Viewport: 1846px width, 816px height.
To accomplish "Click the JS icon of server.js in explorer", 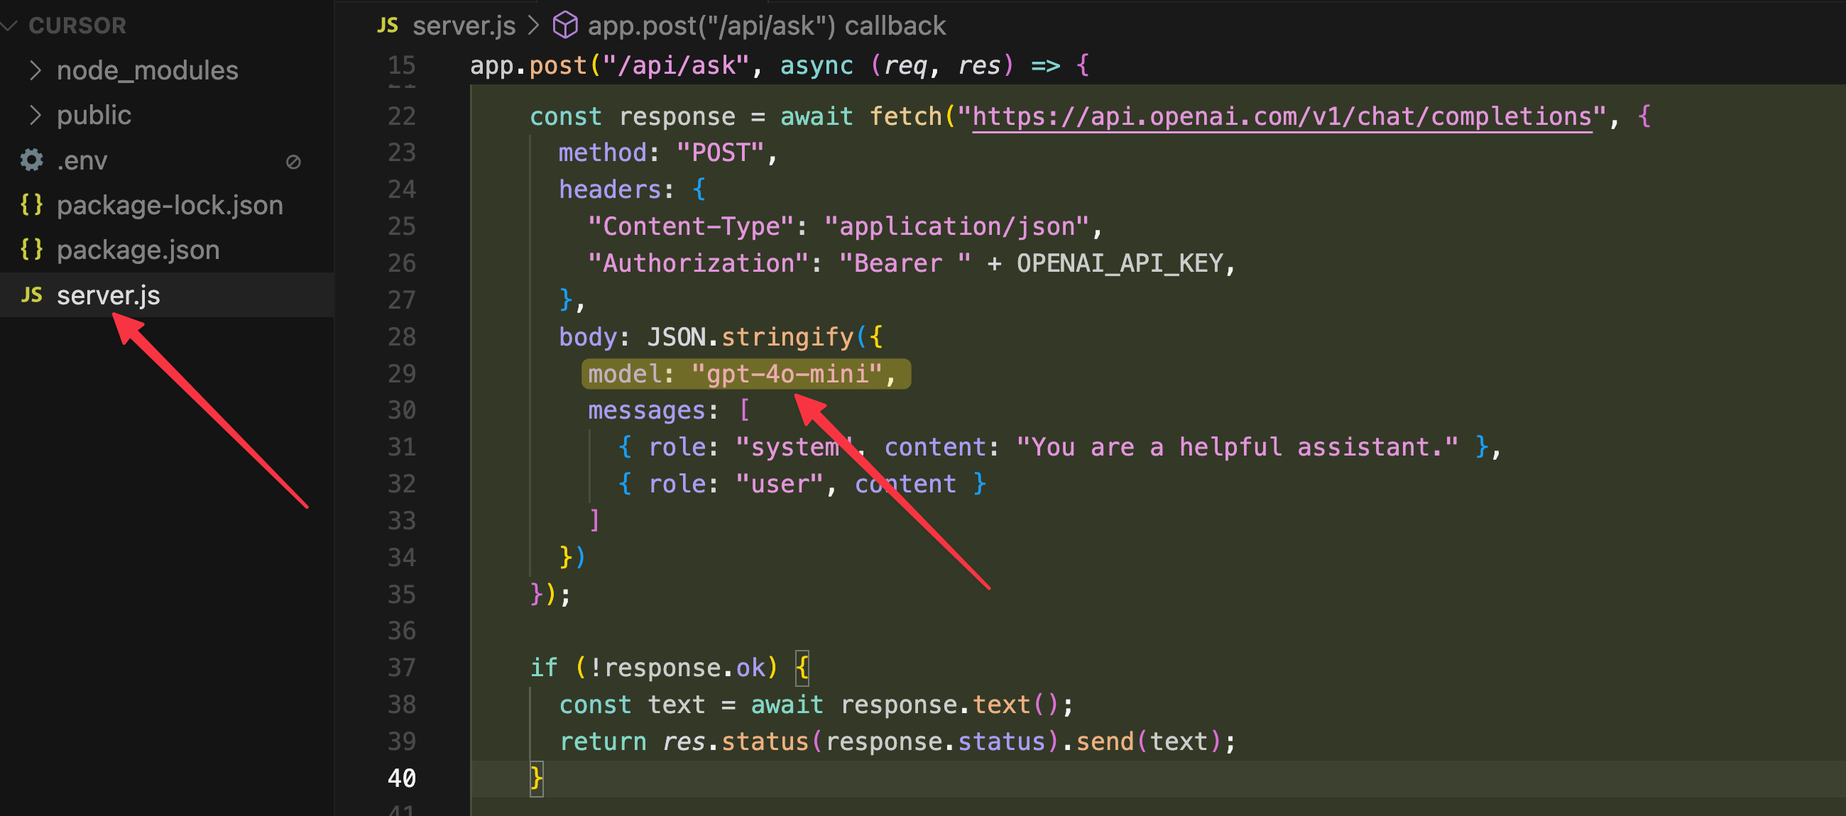I will [31, 294].
